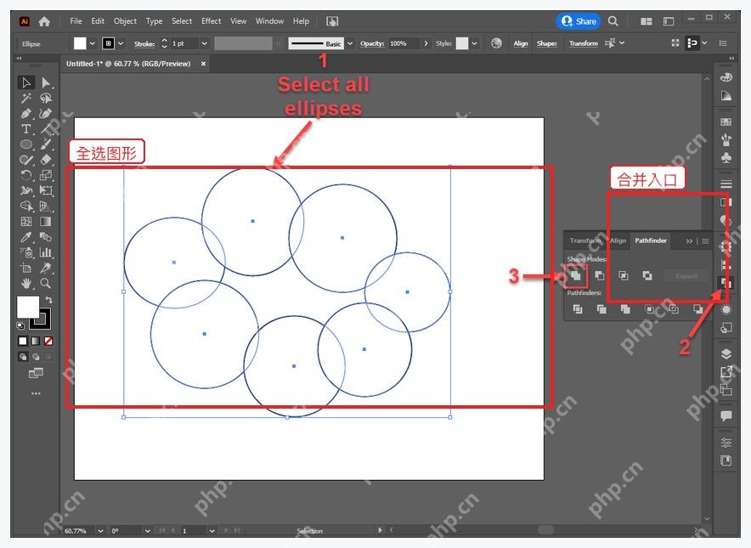This screenshot has width=751, height=548.
Task: Select the Selection tool arrow
Action: pos(26,82)
